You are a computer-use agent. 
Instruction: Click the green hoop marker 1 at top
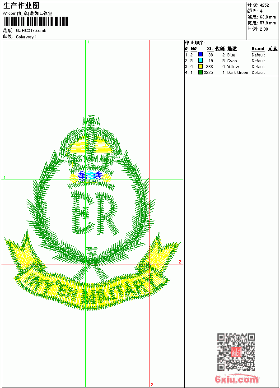pyautogui.click(x=89, y=42)
